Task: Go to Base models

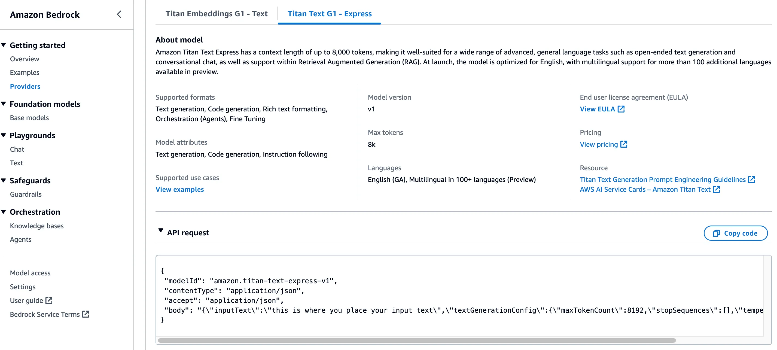Action: click(29, 118)
